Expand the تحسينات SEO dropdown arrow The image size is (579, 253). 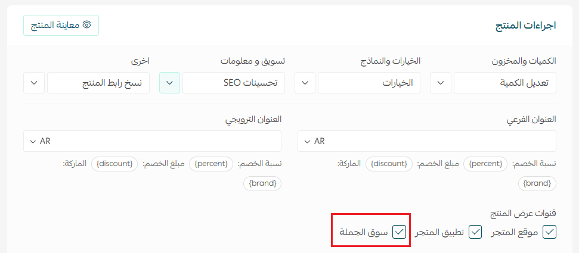(x=170, y=83)
